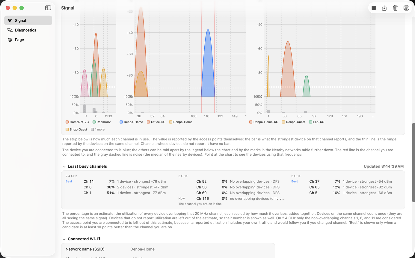Click the blue Denpa-Home legend swatch
The width and height of the screenshot is (415, 258).
[121, 122]
